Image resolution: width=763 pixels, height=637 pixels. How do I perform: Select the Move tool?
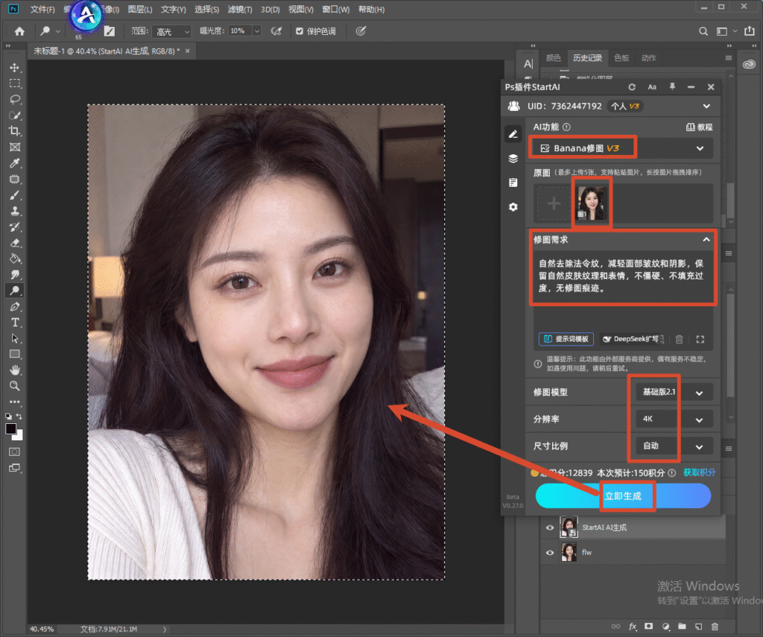tap(15, 68)
